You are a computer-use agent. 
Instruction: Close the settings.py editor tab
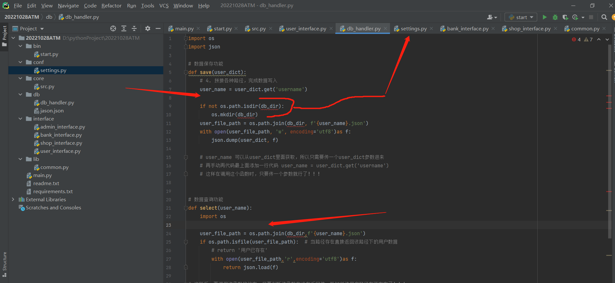click(431, 28)
